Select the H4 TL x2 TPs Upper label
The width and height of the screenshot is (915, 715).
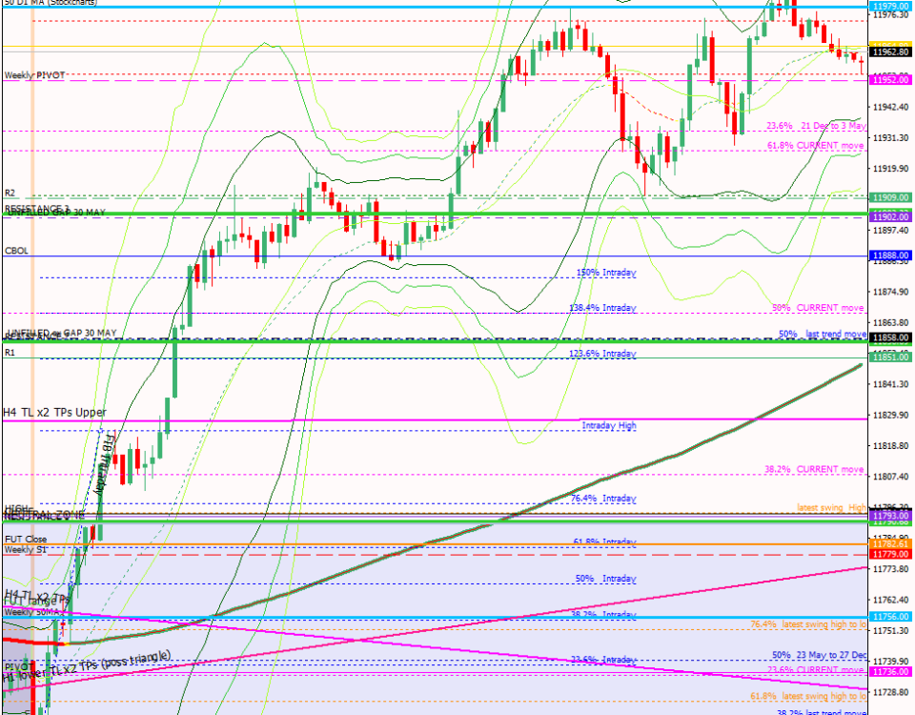[x=54, y=413]
